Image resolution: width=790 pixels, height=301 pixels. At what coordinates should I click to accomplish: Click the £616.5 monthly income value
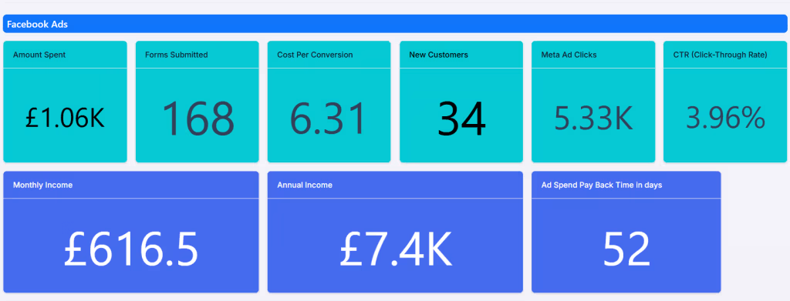130,249
